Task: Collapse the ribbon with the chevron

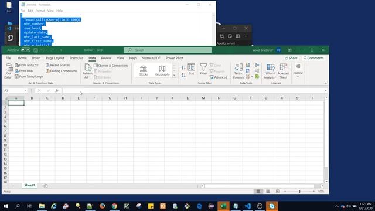Action: [326, 83]
